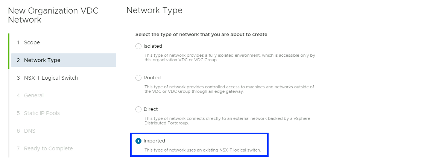Click the Isolated network description text

(229, 58)
